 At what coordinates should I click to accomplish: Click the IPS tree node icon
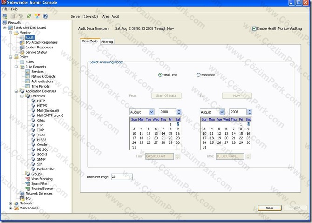tap(22, 198)
